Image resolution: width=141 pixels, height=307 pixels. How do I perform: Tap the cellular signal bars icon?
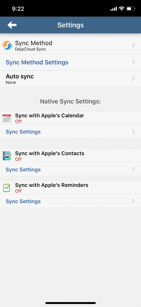click(x=113, y=9)
